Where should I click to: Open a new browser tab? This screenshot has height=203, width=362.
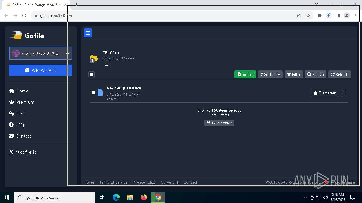tap(76, 5)
